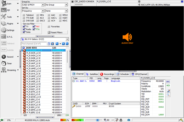Open the Scan satellite dish icon
Image resolution: width=184 pixels, height=122 pixels.
click(x=4, y=3)
